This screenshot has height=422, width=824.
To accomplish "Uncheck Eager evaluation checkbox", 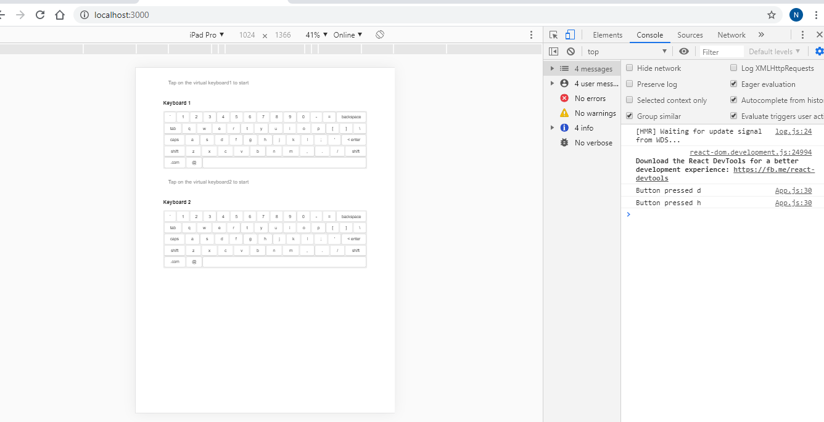I will pos(734,84).
